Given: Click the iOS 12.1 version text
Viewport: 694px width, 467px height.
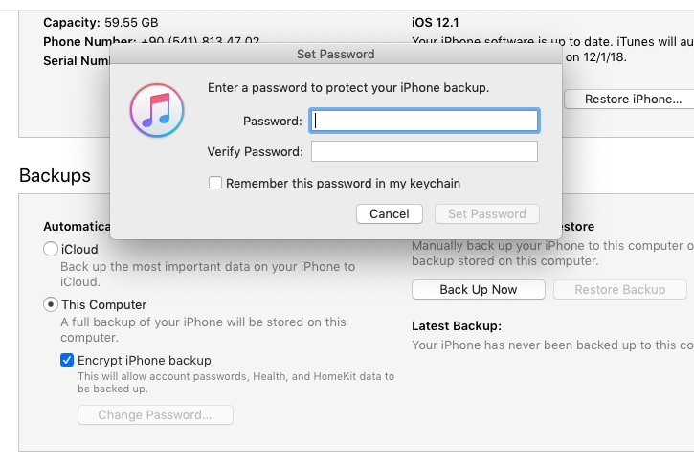Looking at the screenshot, I should (437, 19).
